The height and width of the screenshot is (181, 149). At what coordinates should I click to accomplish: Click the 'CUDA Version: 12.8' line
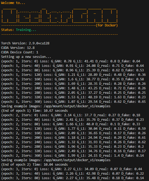coord(18,48)
